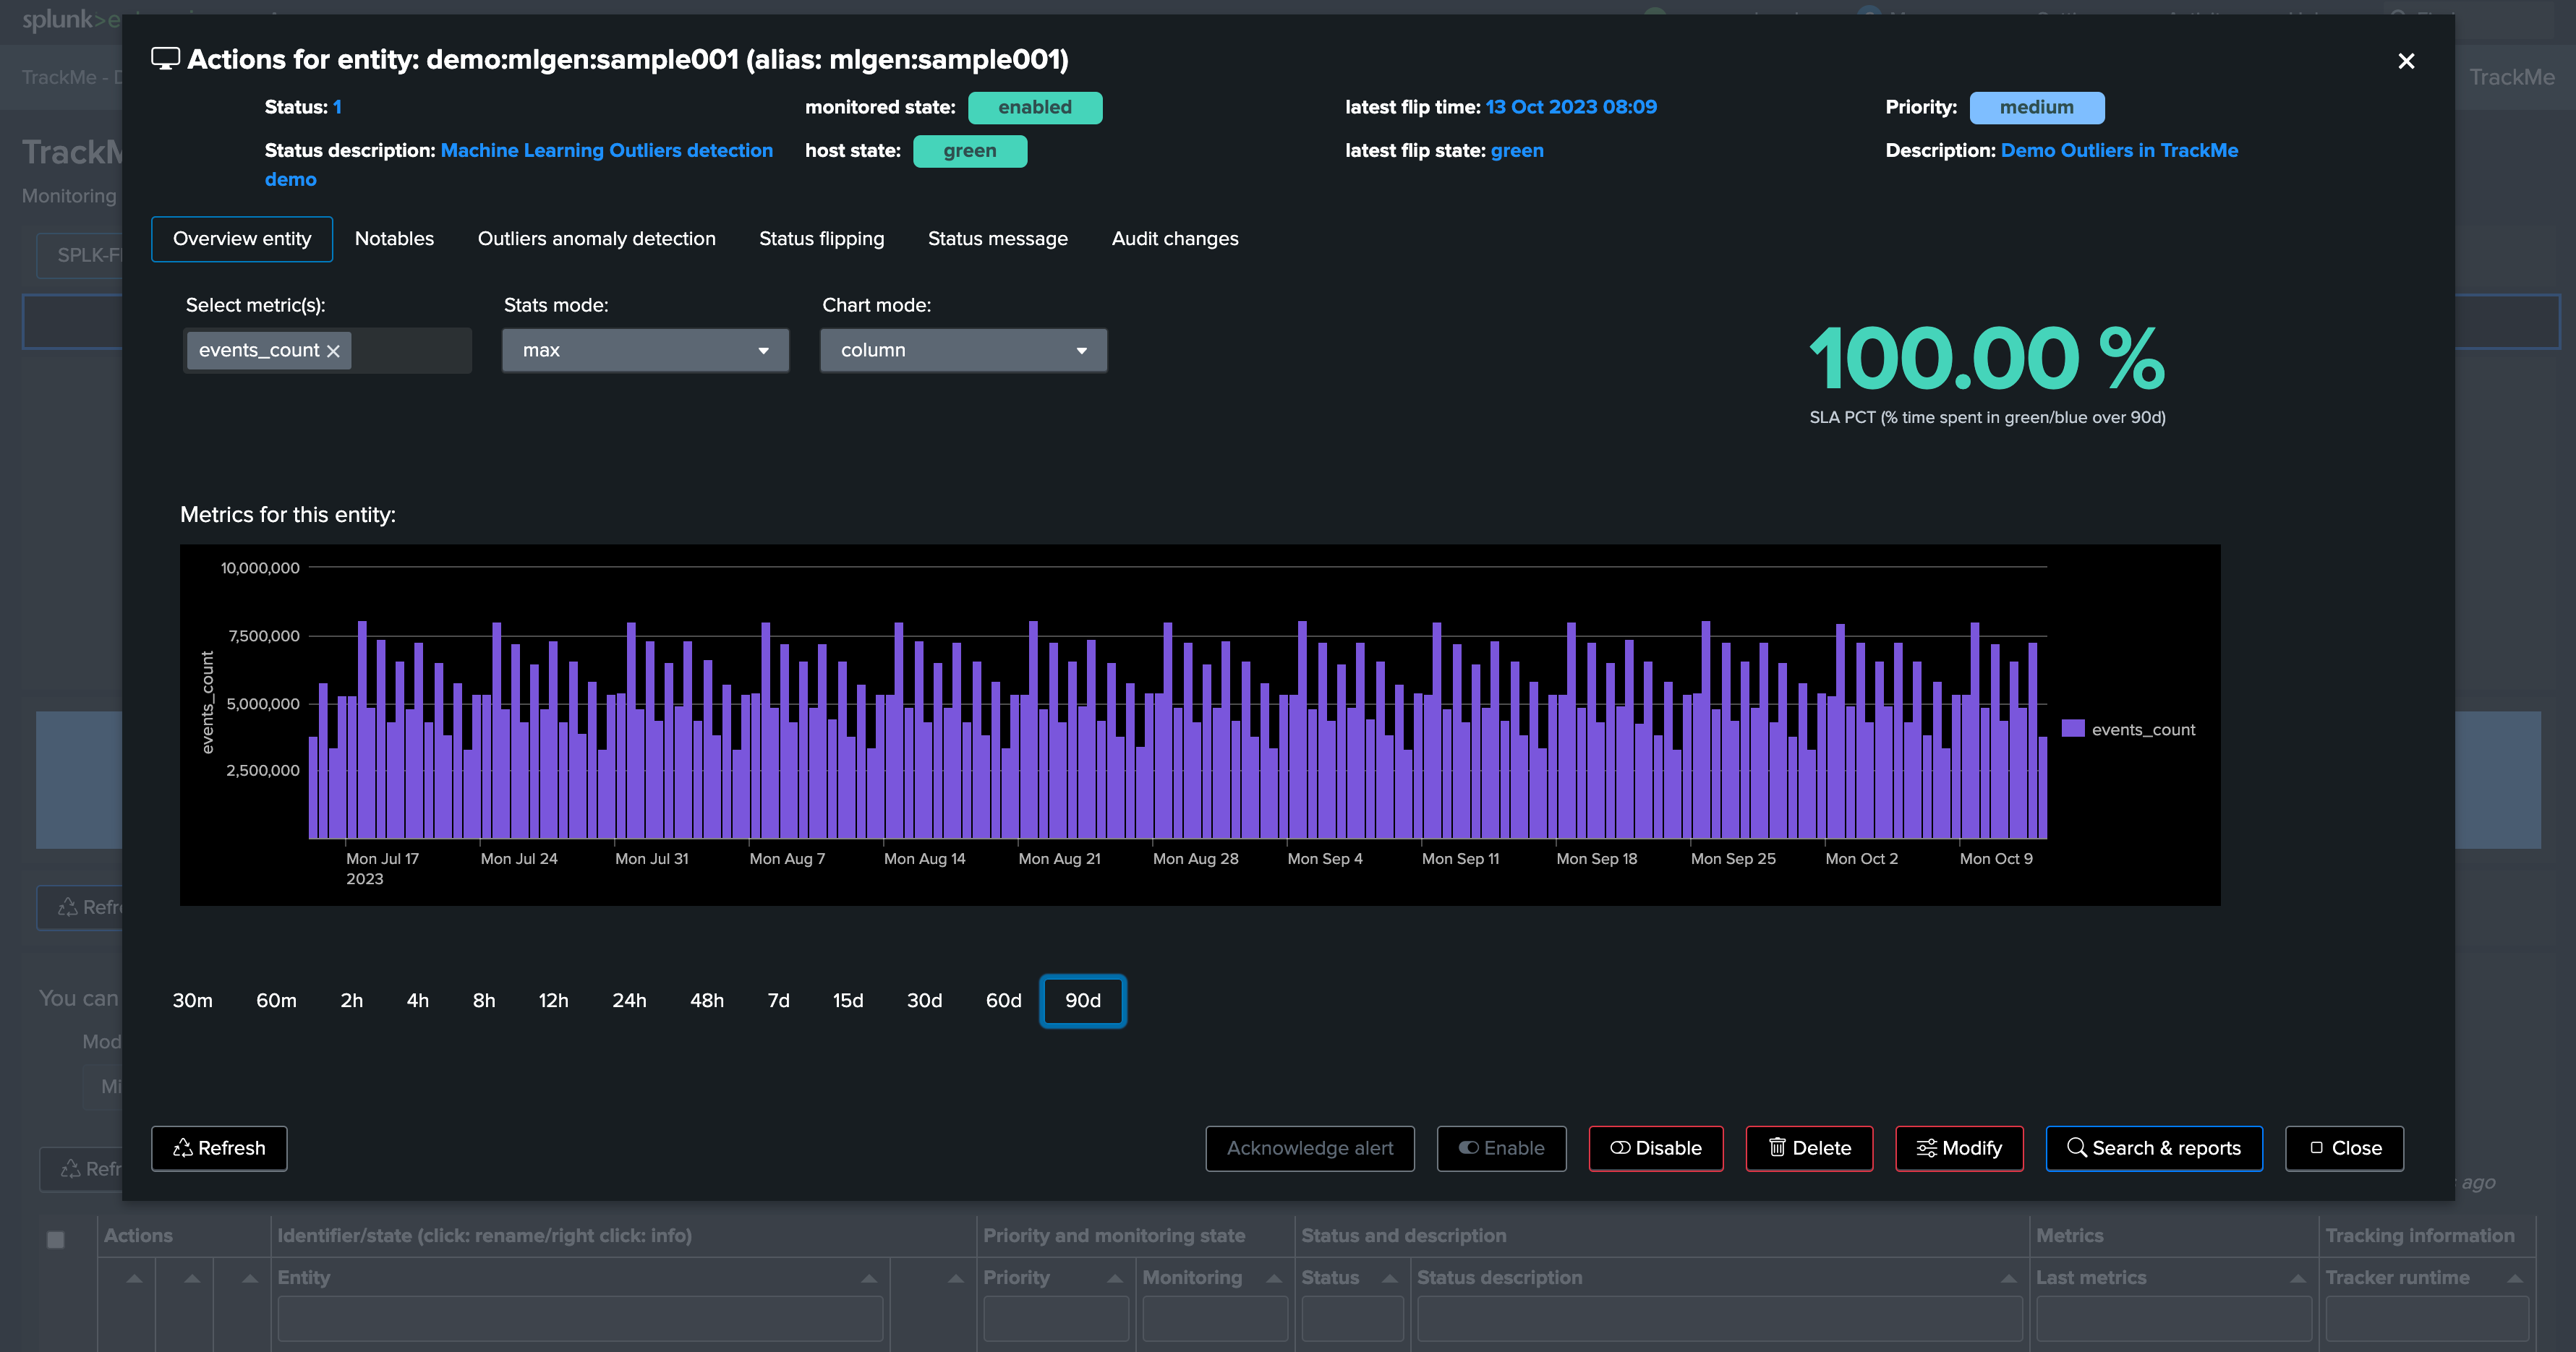2576x1352 pixels.
Task: Tick the select-all checkbox in the table header
Action: (x=56, y=1239)
